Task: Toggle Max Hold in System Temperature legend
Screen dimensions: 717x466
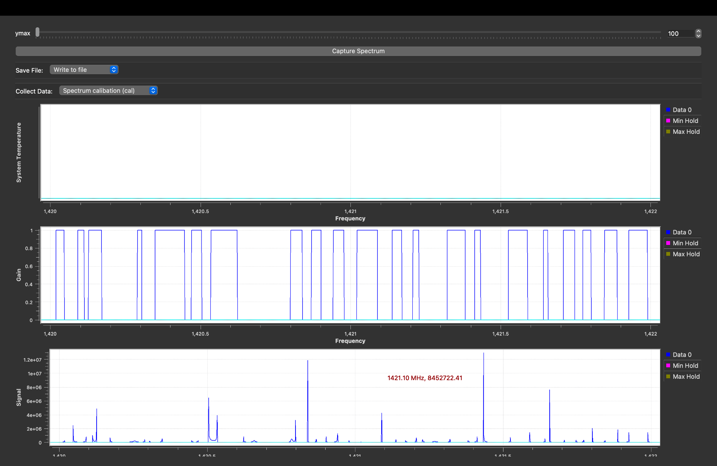Action: coord(682,132)
